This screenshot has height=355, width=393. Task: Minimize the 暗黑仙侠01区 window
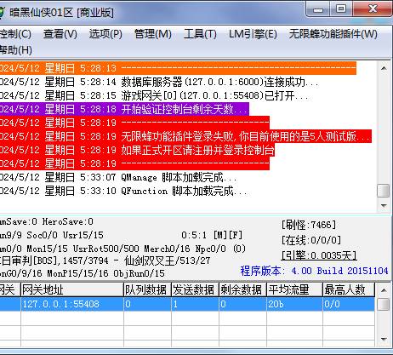tap(318, 9)
